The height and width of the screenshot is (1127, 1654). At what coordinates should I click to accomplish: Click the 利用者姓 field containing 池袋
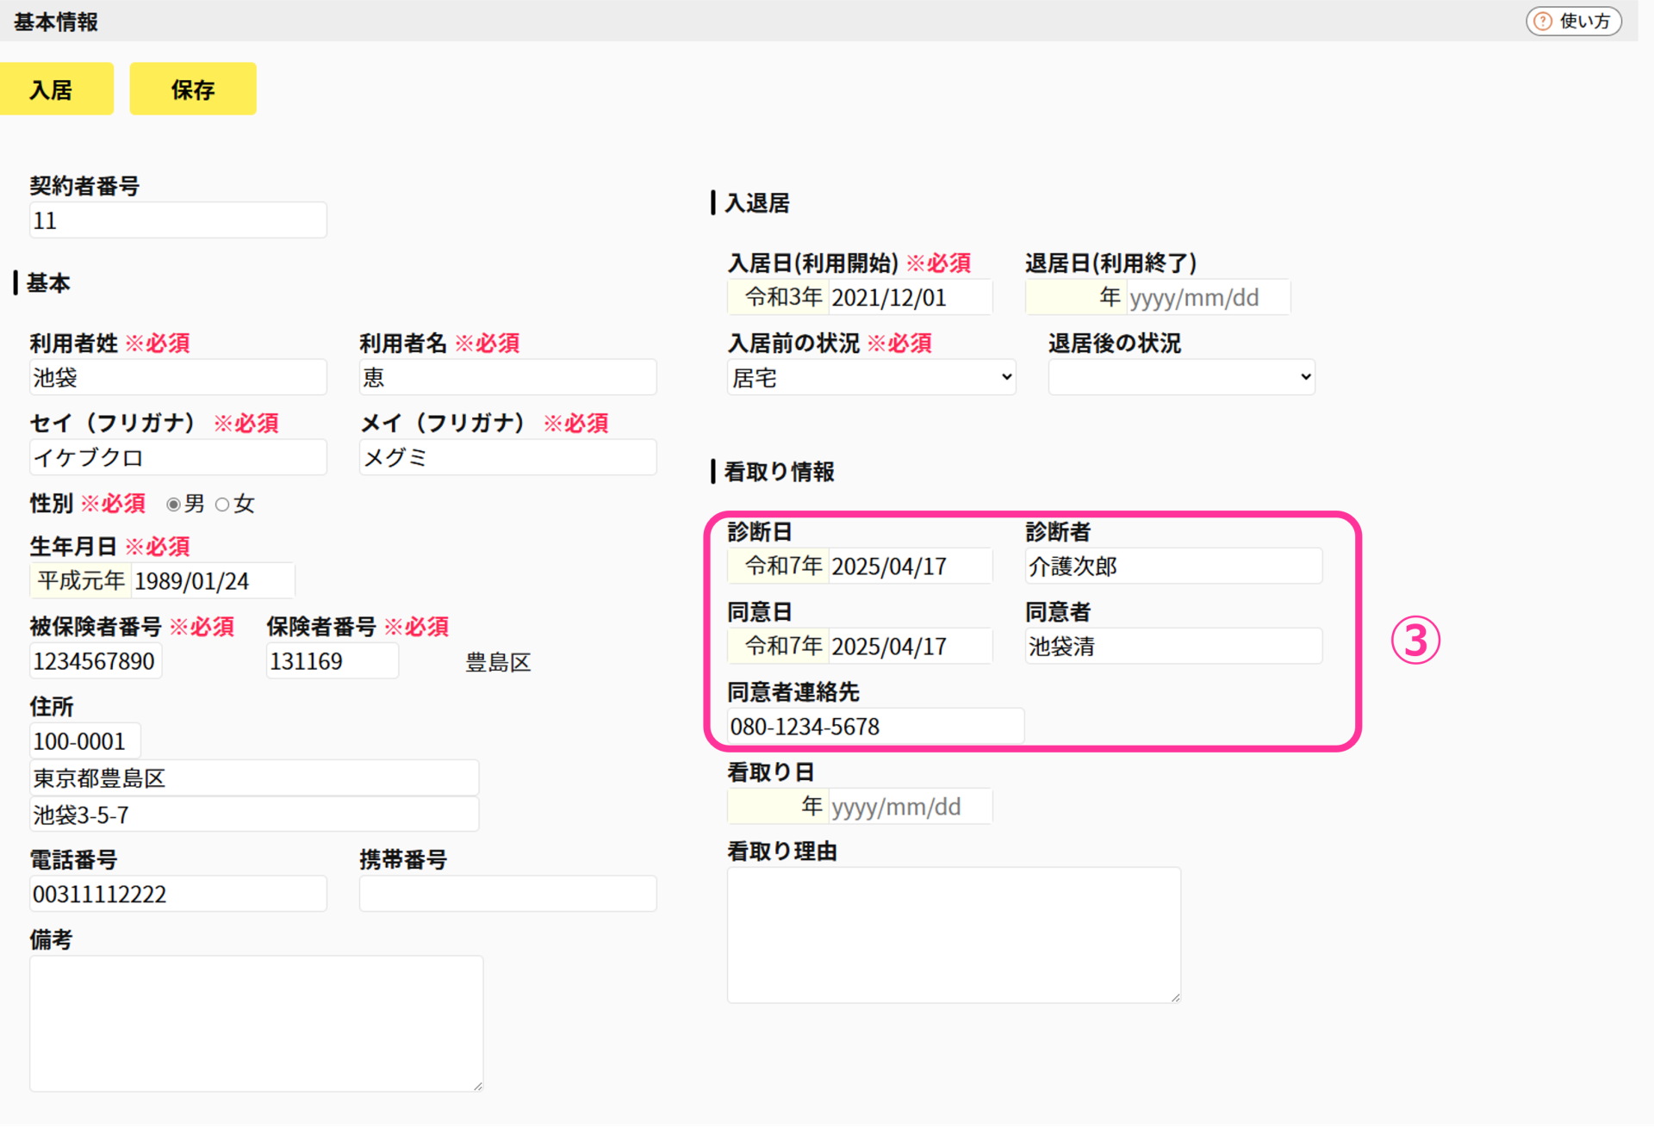coord(177,378)
